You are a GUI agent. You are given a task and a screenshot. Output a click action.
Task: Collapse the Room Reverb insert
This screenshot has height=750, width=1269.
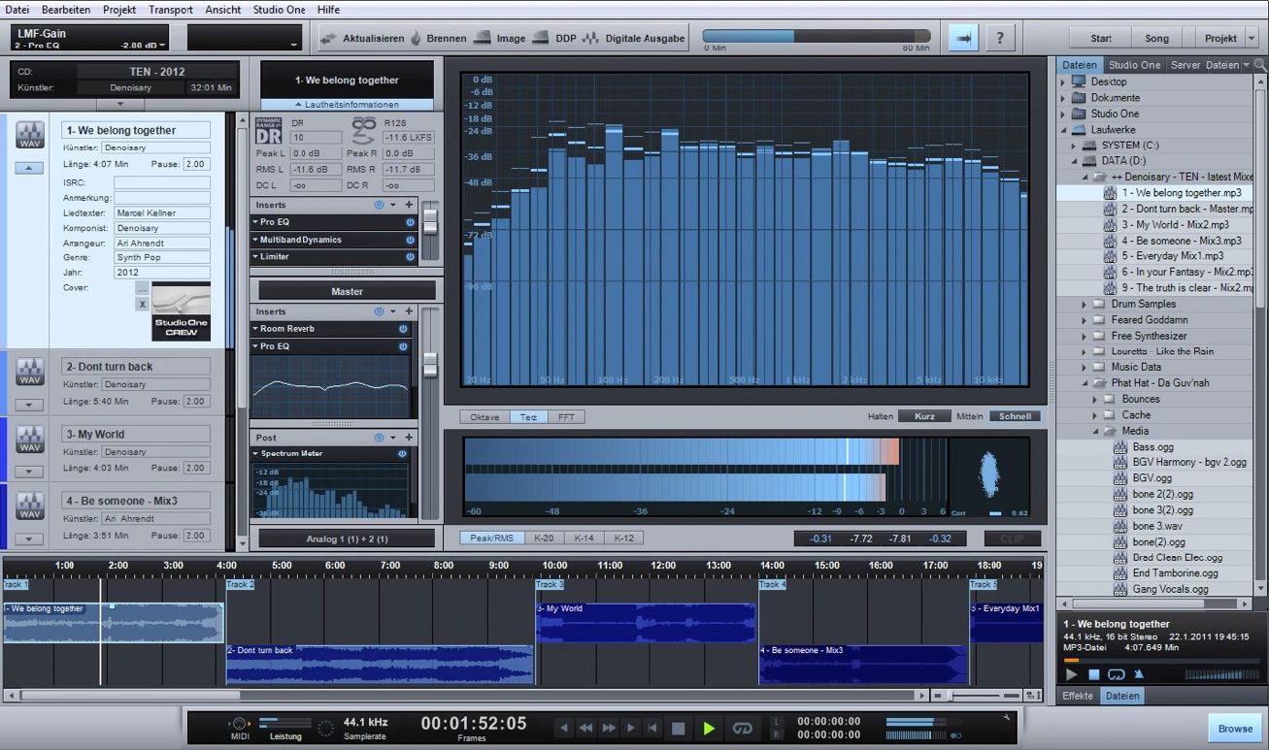255,329
